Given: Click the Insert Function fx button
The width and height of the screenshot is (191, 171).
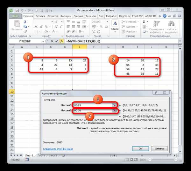Looking at the screenshot, I should pyautogui.click(x=62, y=41).
